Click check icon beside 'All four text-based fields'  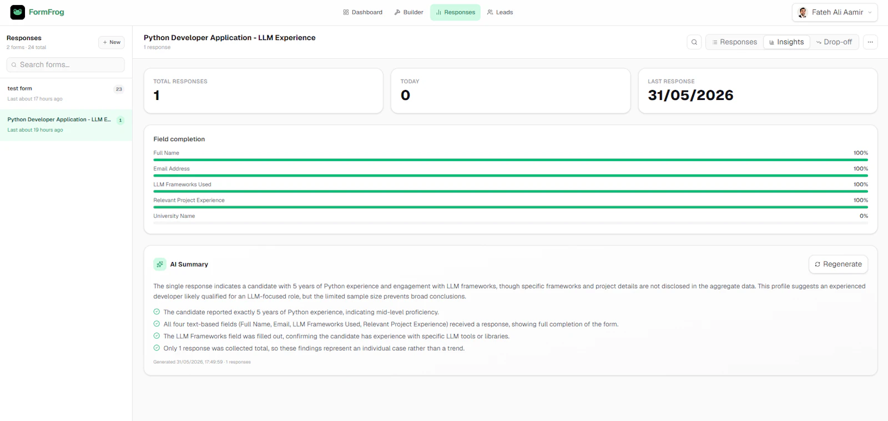[157, 324]
